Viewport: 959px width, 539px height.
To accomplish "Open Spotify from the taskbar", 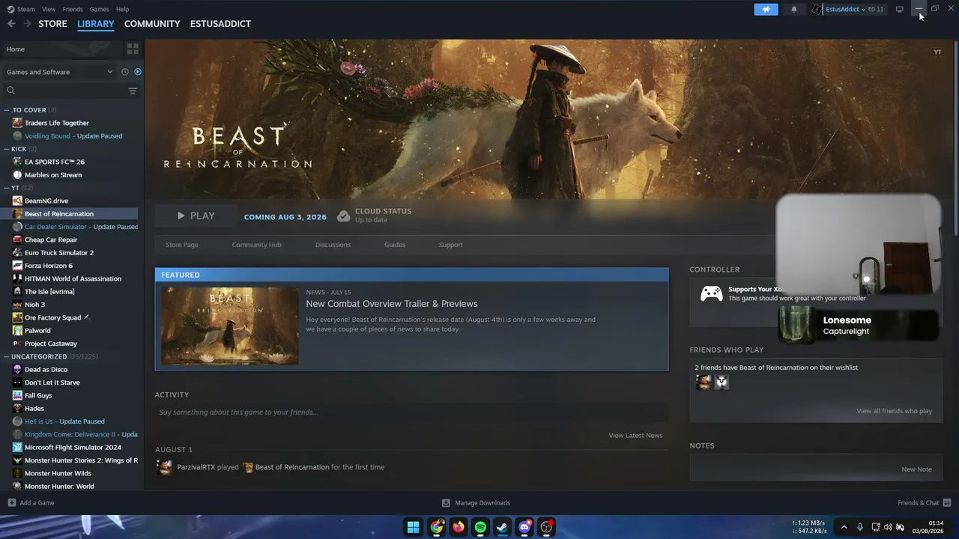I will tap(480, 527).
